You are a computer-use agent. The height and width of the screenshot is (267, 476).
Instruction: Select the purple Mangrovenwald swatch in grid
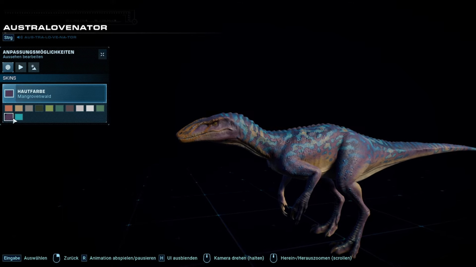click(9, 117)
